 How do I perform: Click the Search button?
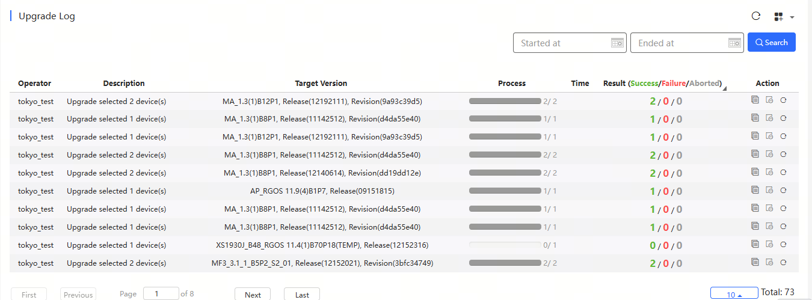772,42
